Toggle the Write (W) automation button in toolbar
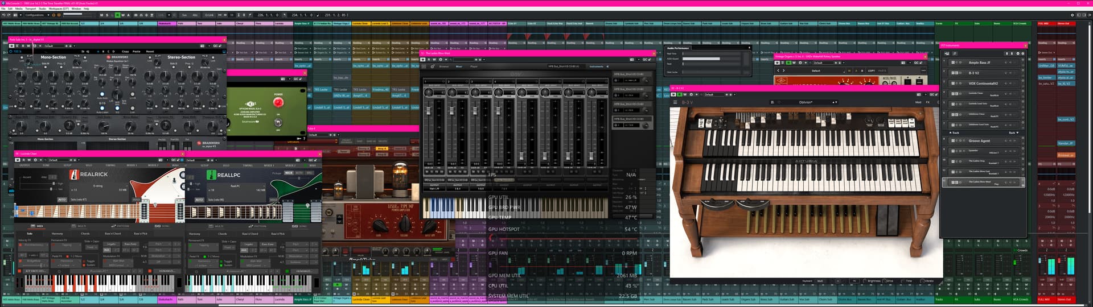This screenshot has height=307, width=1093. click(123, 15)
